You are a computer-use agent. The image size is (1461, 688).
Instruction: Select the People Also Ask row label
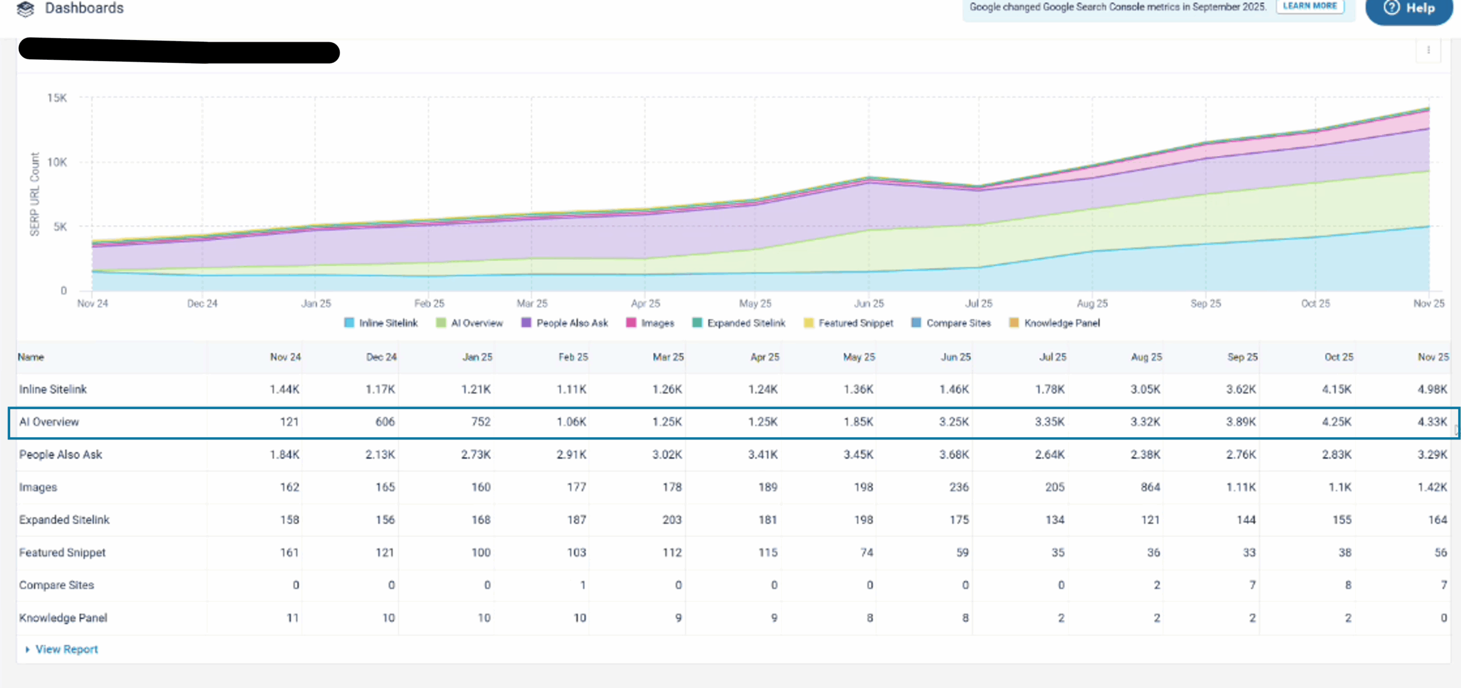(x=60, y=455)
